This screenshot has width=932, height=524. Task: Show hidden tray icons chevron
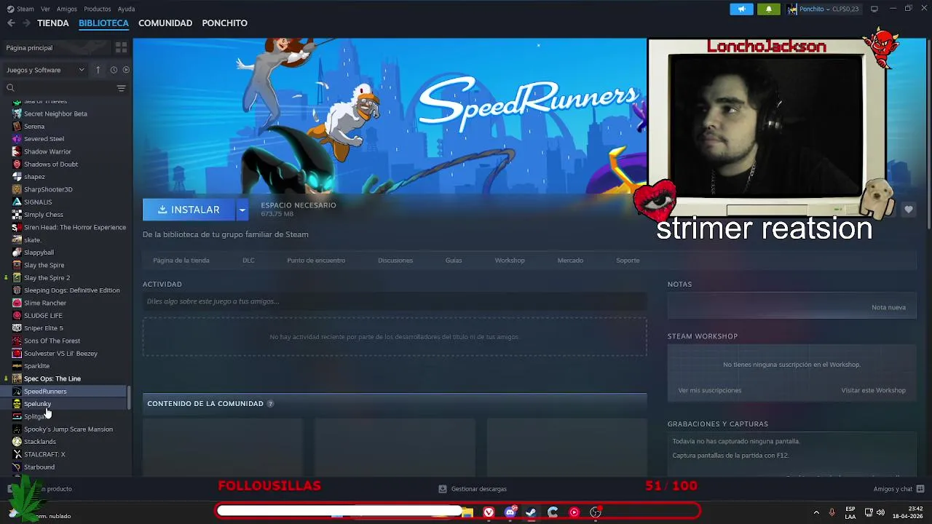click(x=815, y=512)
